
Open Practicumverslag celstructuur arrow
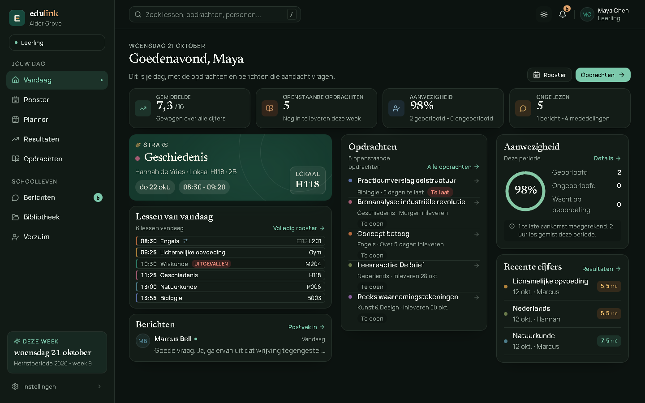click(477, 181)
